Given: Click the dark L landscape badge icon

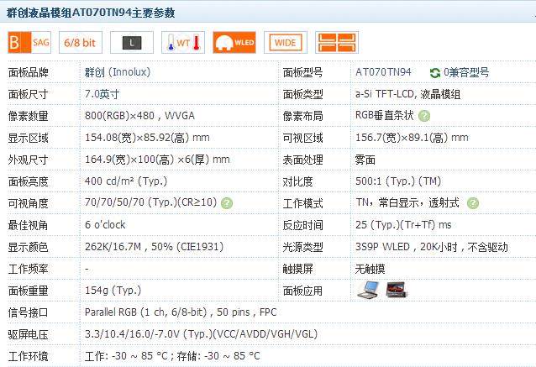Looking at the screenshot, I should (x=132, y=42).
